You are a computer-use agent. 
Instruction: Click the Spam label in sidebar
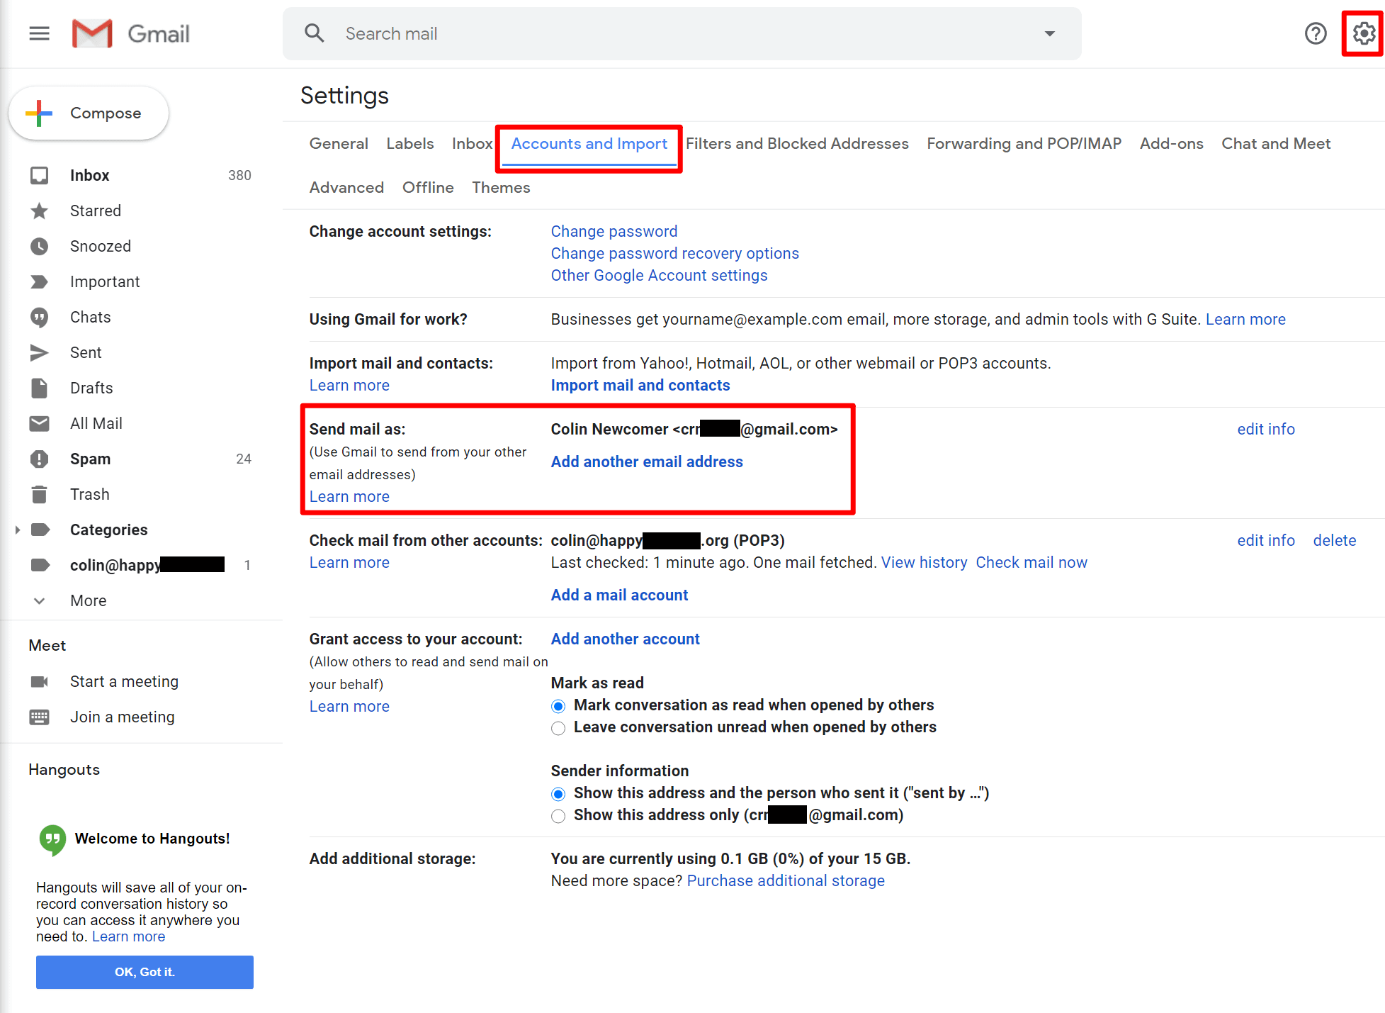[x=88, y=459]
